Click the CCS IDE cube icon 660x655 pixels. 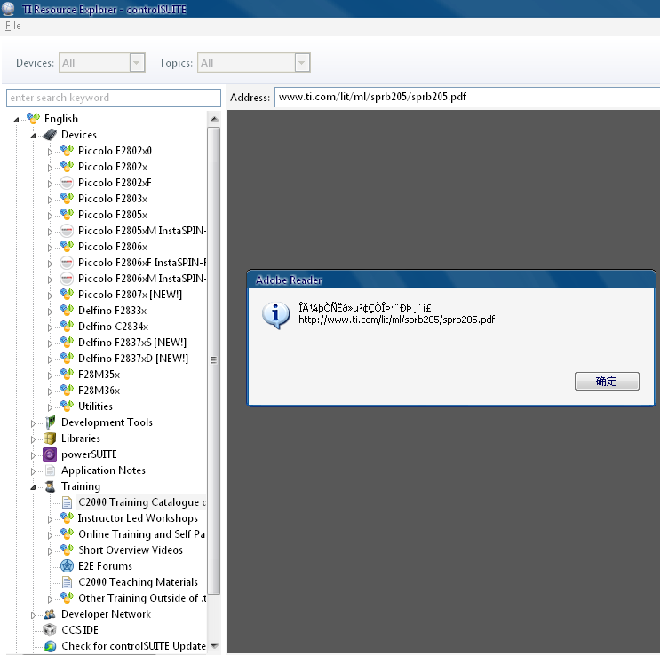[50, 630]
